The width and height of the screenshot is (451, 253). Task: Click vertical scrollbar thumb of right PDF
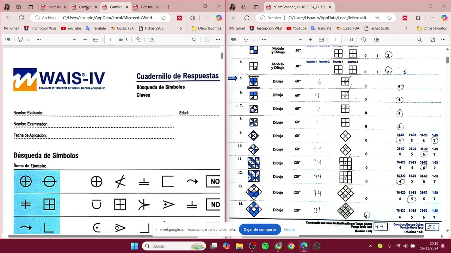(447, 60)
